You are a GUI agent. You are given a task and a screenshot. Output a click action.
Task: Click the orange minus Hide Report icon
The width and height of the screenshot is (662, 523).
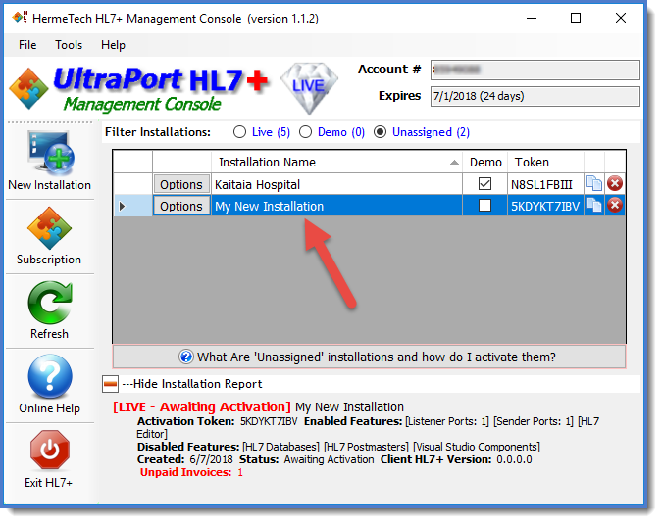(110, 384)
